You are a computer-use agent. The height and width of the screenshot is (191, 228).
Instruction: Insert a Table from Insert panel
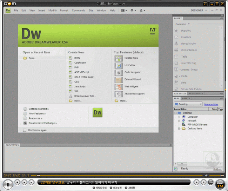[176, 57]
